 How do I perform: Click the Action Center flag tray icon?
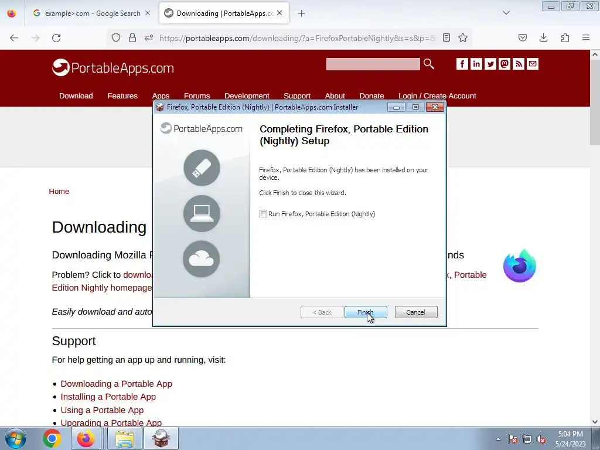pyautogui.click(x=513, y=439)
